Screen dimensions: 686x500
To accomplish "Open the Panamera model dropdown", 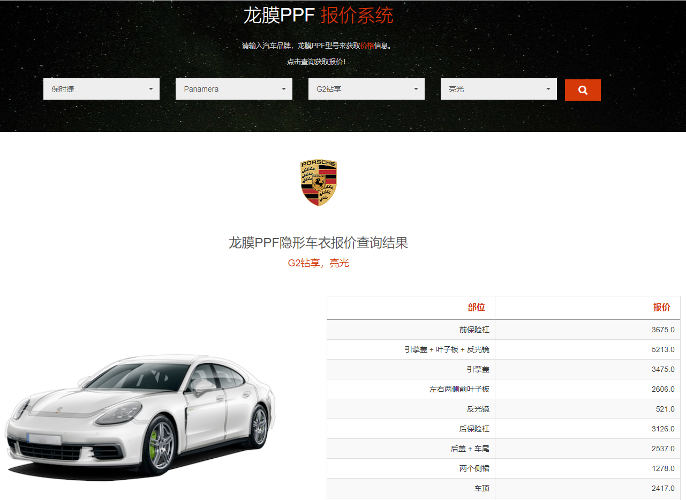I will point(233,89).
